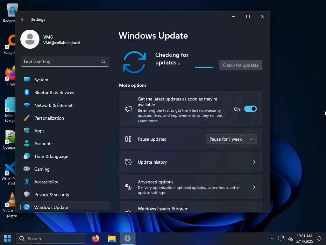Screen dimensions: 326x245
Task: Click the Pause updates pause icon
Action: pyautogui.click(x=128, y=139)
